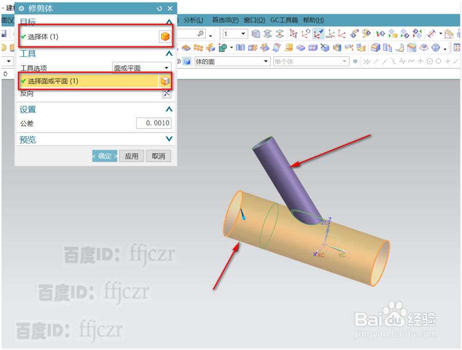Open the layer settings icon

255,34
